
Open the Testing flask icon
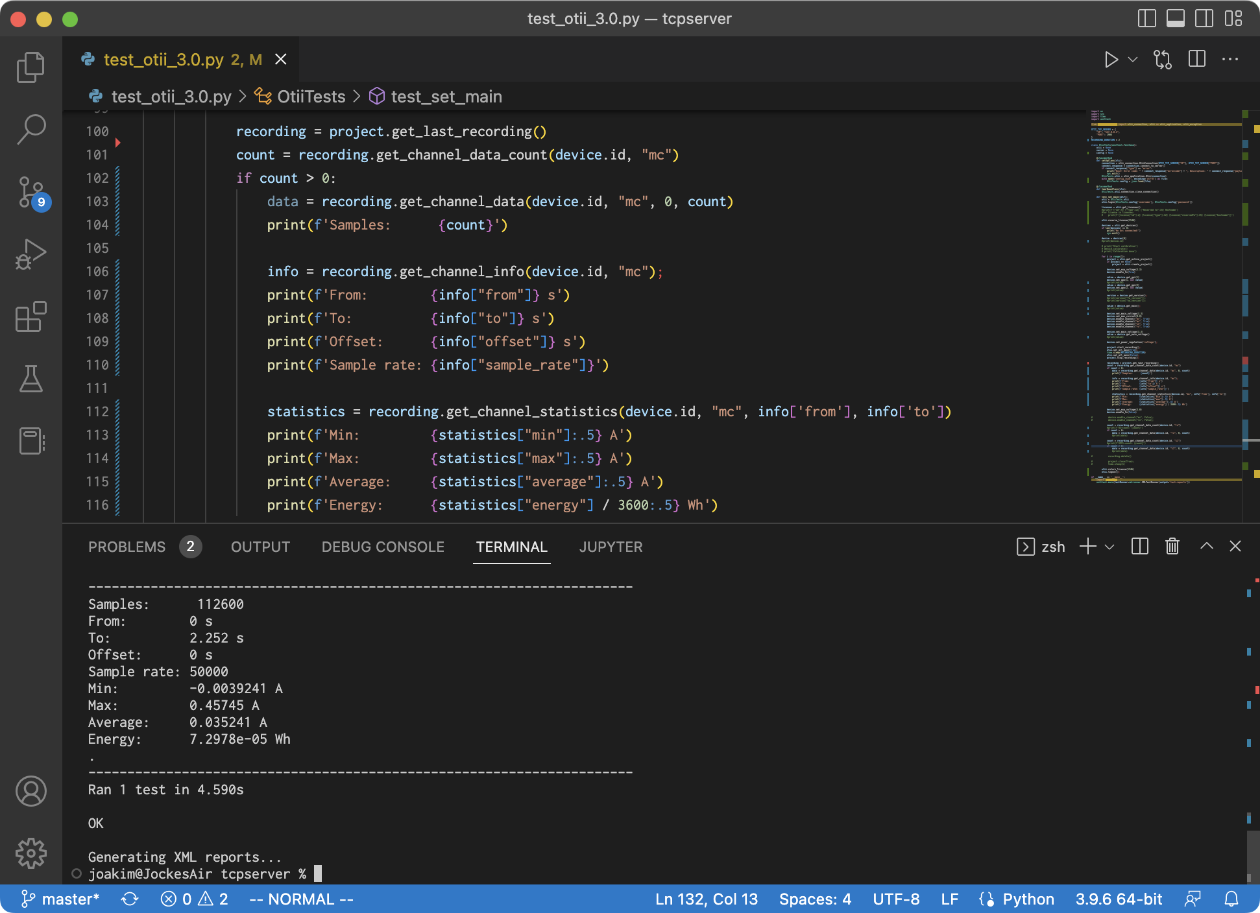[x=30, y=379]
